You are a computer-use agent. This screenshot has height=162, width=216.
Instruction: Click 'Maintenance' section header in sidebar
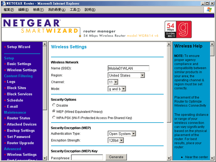(15, 112)
